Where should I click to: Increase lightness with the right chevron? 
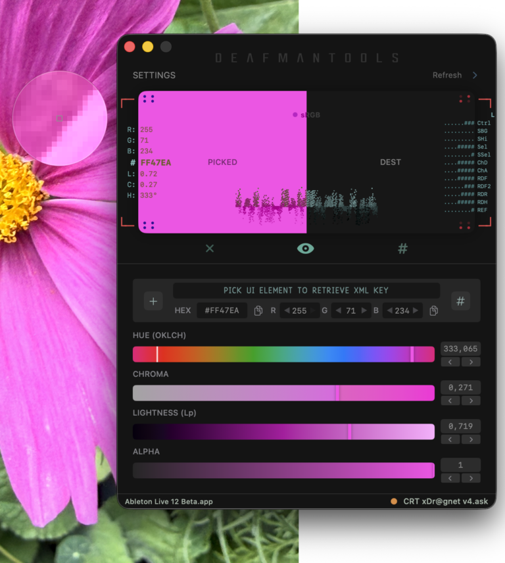point(471,439)
